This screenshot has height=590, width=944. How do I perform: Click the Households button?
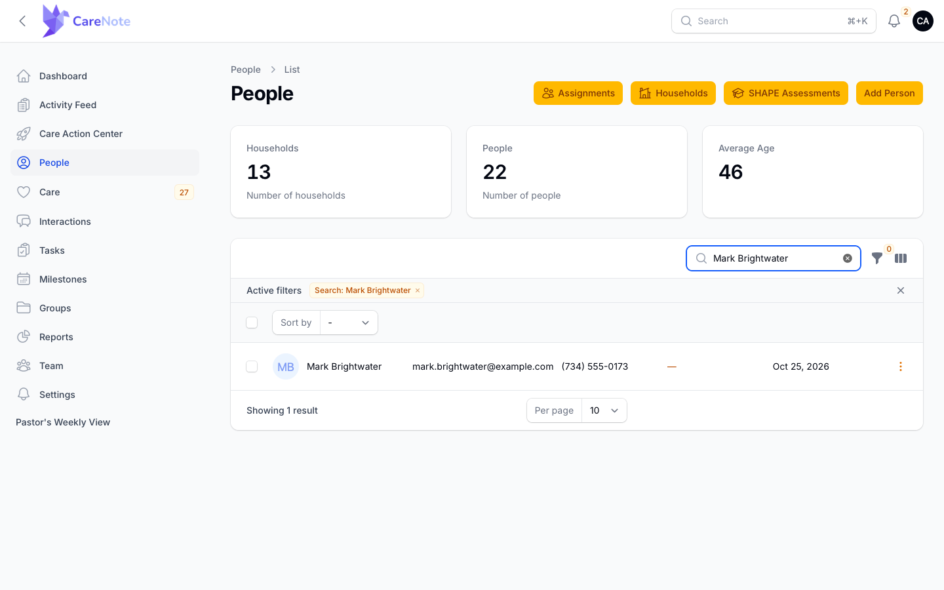point(673,93)
